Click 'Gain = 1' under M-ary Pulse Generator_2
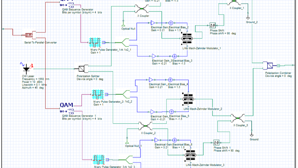 [x=99, y=105]
